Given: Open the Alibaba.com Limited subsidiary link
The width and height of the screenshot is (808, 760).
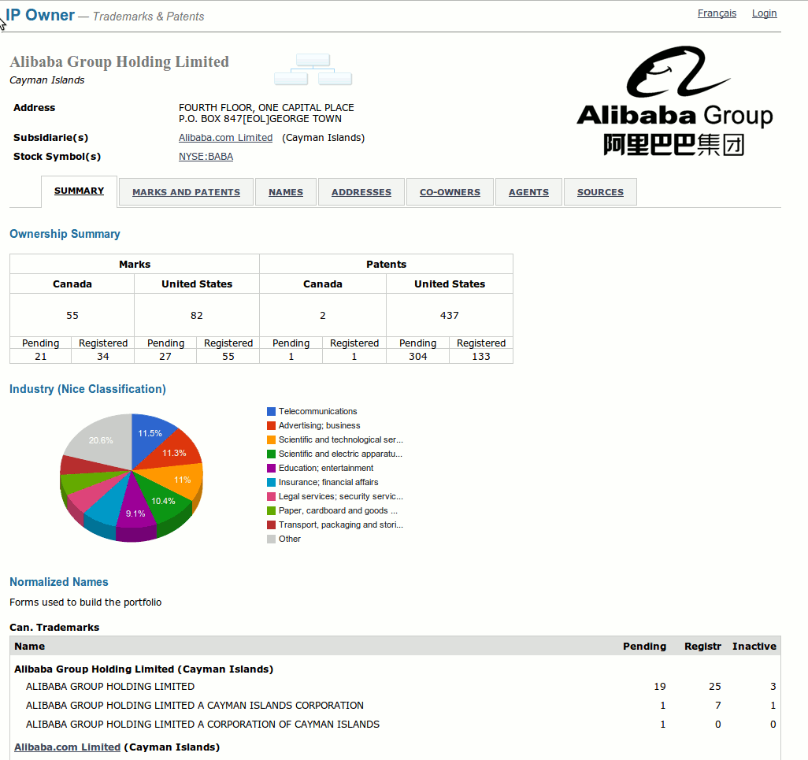Looking at the screenshot, I should coord(225,138).
